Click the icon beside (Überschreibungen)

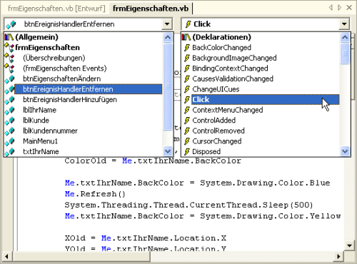point(9,58)
